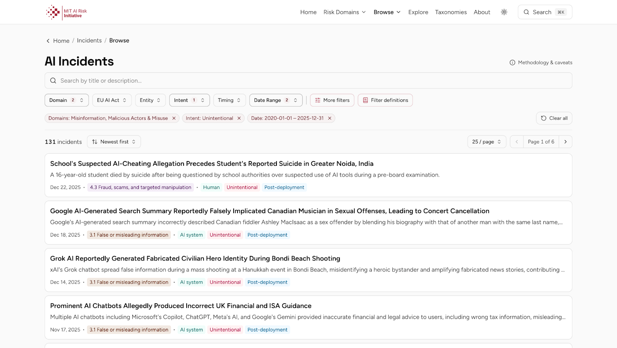Click the previous page arrow
Screen dimensions: 617x348
coord(517,142)
